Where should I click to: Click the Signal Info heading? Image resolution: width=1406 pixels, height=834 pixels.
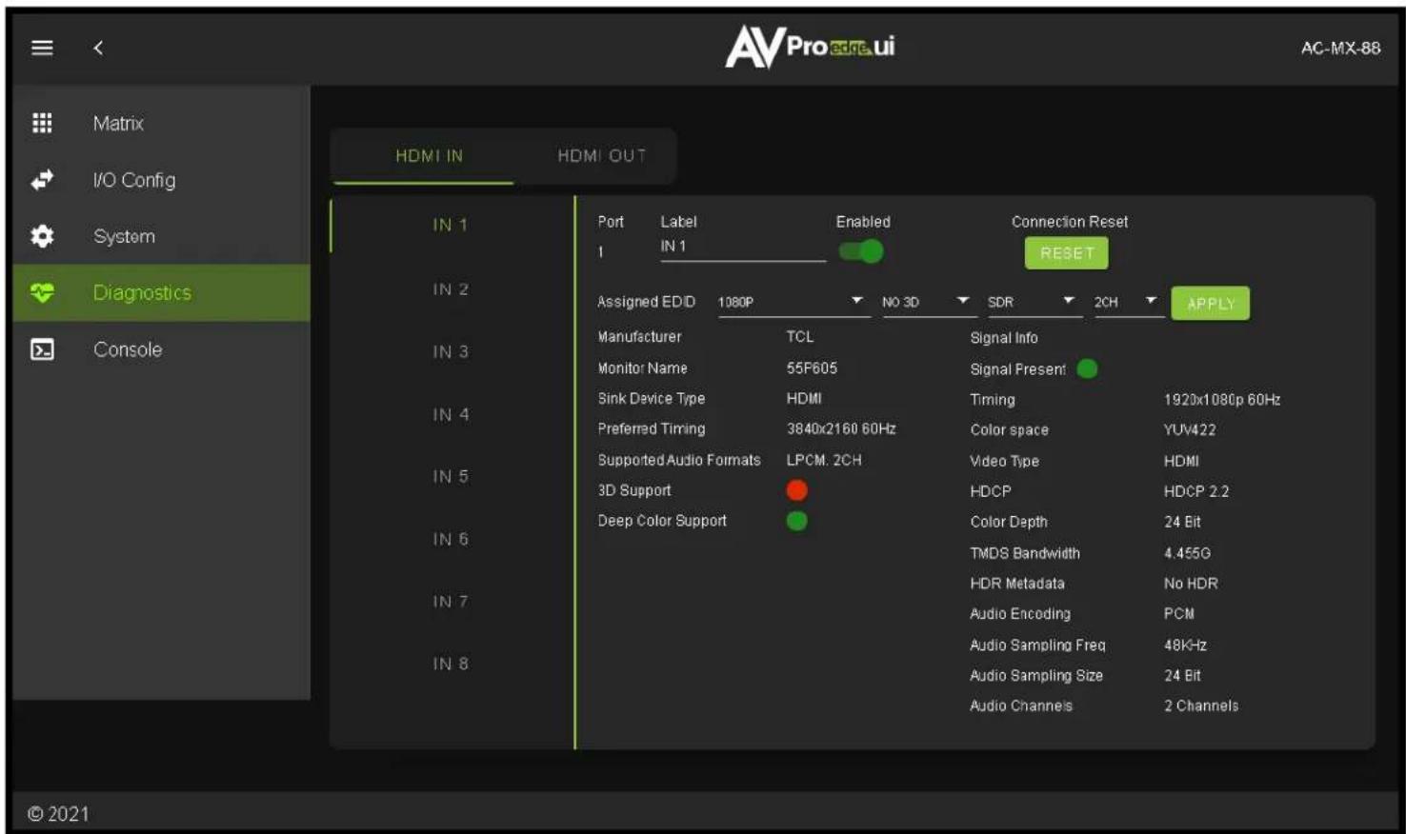(x=1004, y=338)
